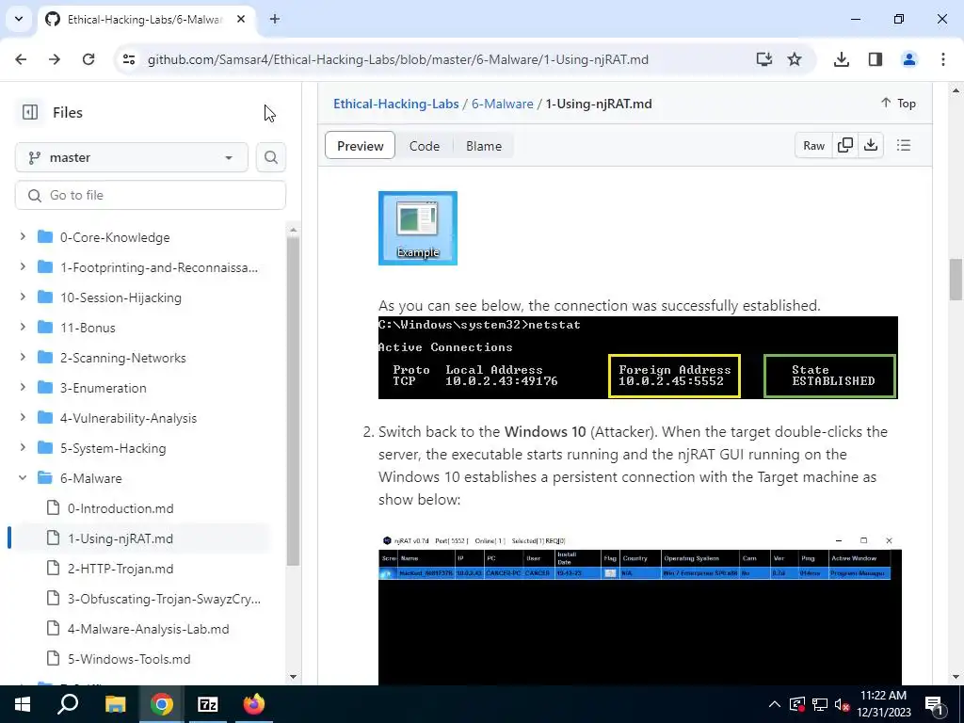The width and height of the screenshot is (964, 723).
Task: Collapse the 6-Malware folder
Action: pyautogui.click(x=23, y=477)
